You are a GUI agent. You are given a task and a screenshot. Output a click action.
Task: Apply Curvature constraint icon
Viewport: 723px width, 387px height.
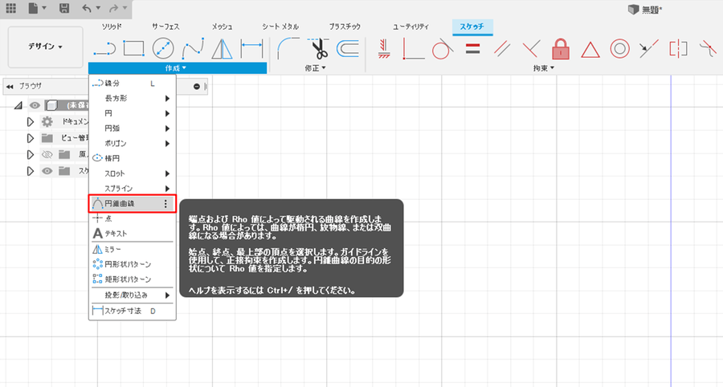[x=708, y=48]
